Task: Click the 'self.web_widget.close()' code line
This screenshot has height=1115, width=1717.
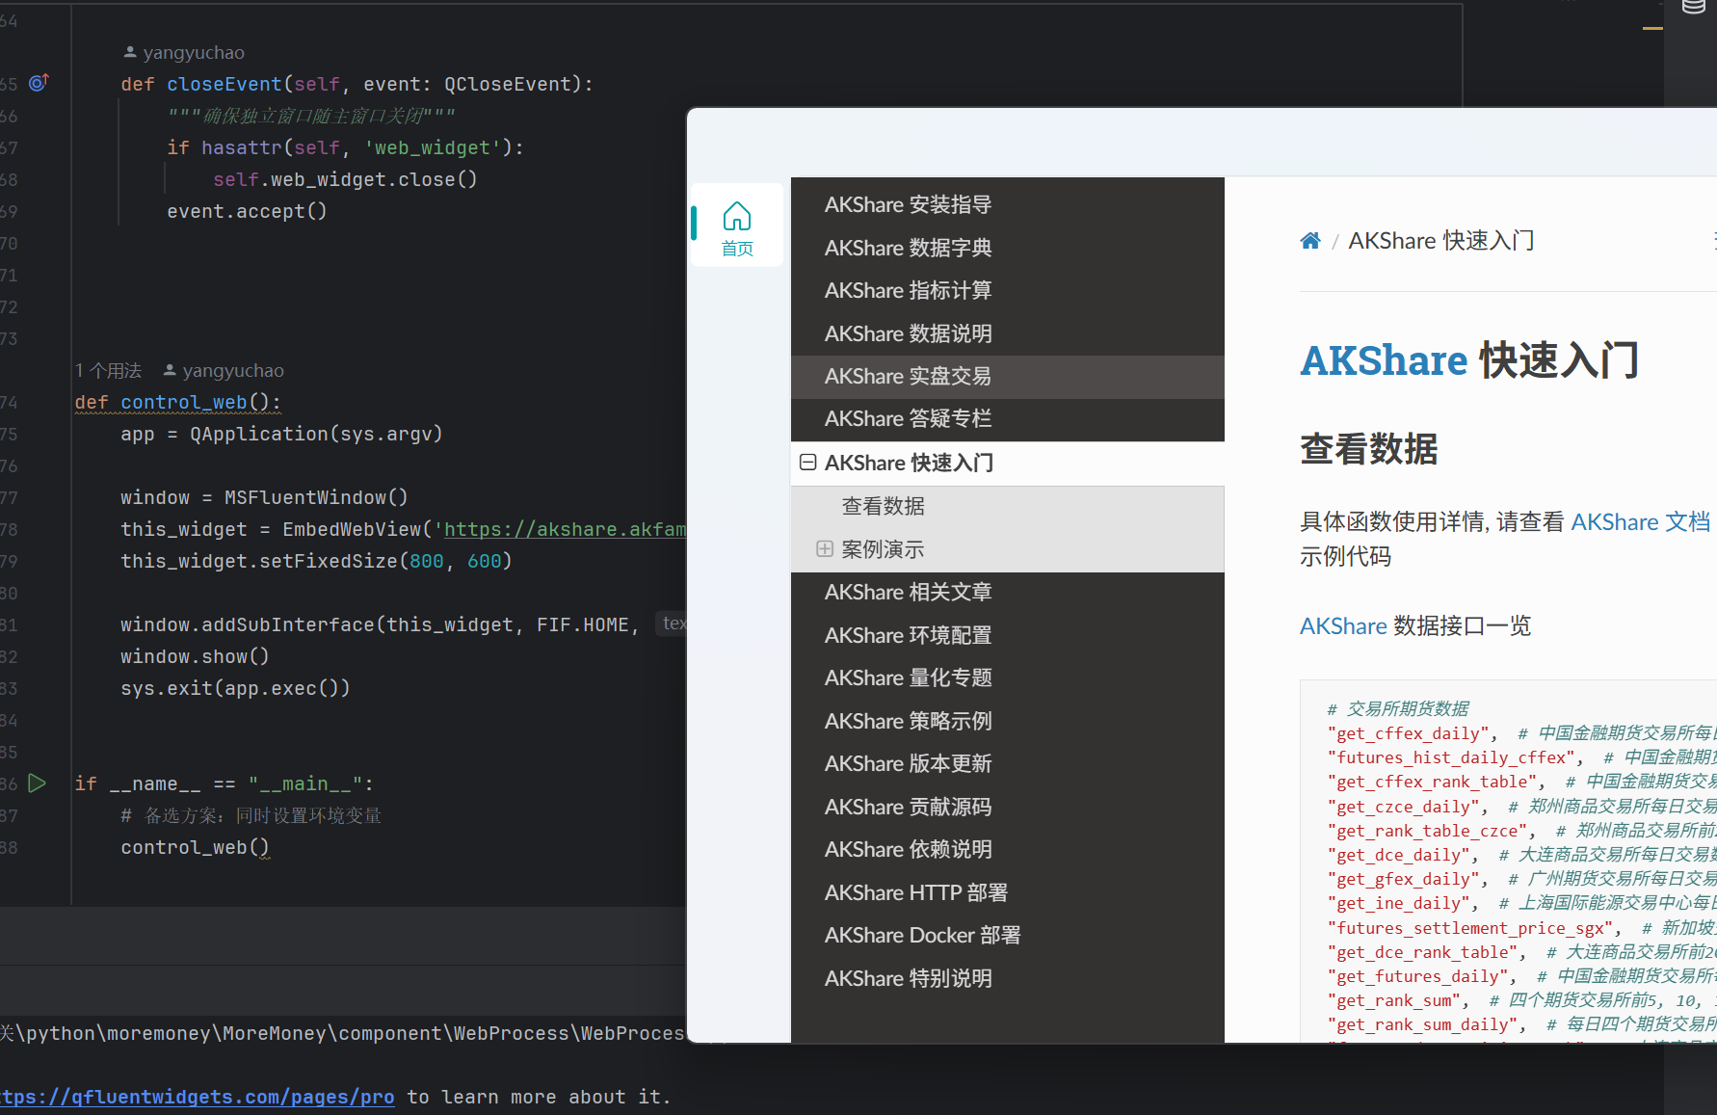Action: pyautogui.click(x=345, y=179)
